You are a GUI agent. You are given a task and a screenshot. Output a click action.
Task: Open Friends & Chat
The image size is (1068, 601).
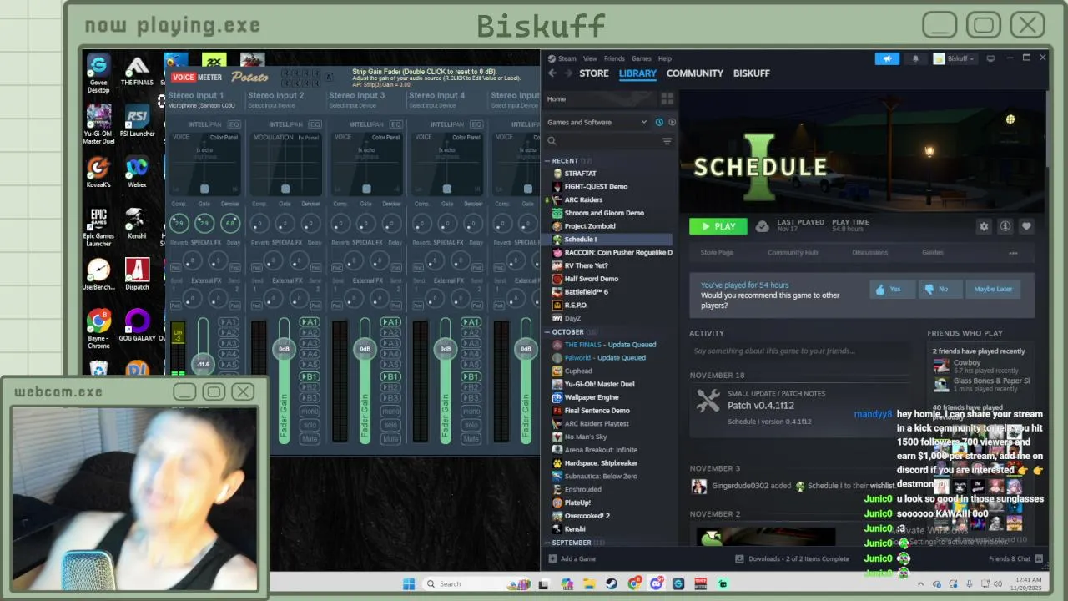point(1015,558)
